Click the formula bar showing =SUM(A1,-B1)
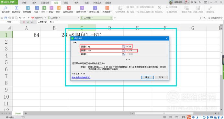The height and width of the screenshot is (119, 224). [129, 22]
